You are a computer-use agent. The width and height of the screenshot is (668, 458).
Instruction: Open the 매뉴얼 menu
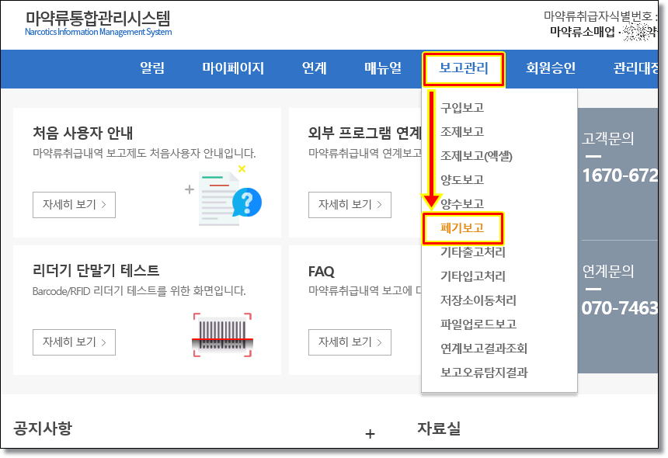[383, 68]
